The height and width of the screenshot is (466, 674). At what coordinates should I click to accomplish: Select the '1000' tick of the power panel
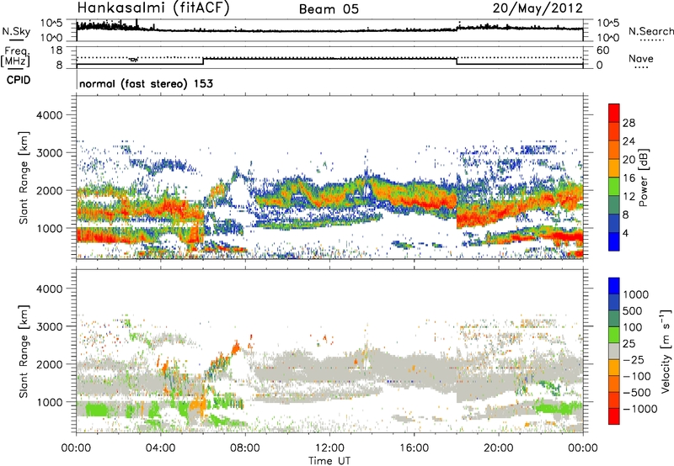point(49,228)
